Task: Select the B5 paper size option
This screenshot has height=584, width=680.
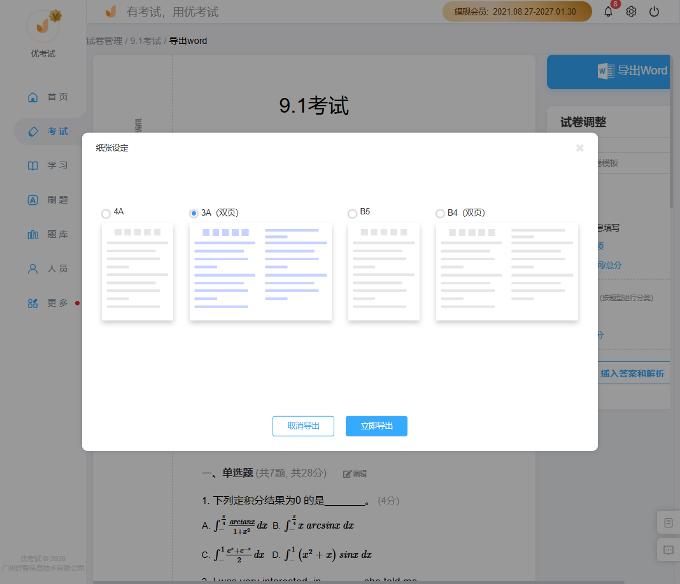Action: point(352,214)
